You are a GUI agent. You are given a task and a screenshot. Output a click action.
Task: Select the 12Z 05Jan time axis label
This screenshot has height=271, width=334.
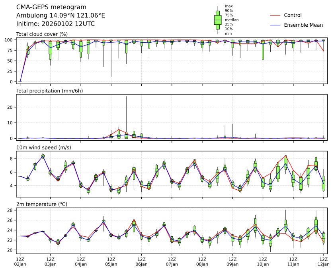pos(111,261)
